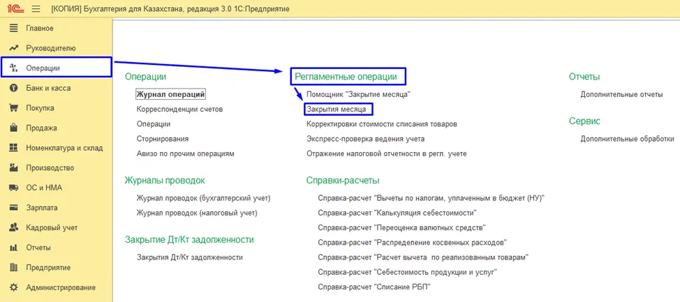Click the Руководителю chart icon
680x302 pixels.
(13, 48)
